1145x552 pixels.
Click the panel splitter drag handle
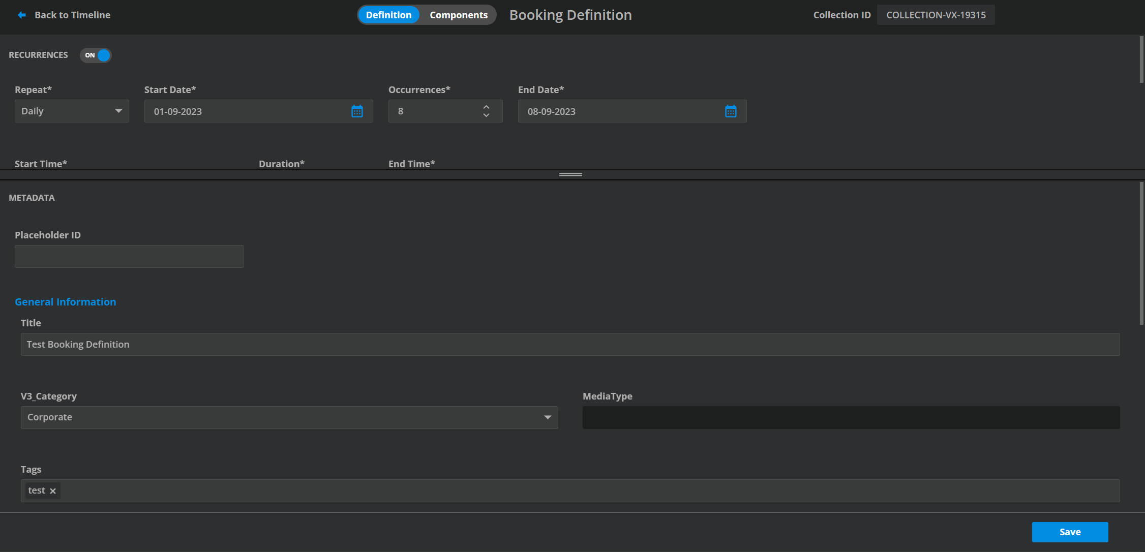tap(570, 174)
